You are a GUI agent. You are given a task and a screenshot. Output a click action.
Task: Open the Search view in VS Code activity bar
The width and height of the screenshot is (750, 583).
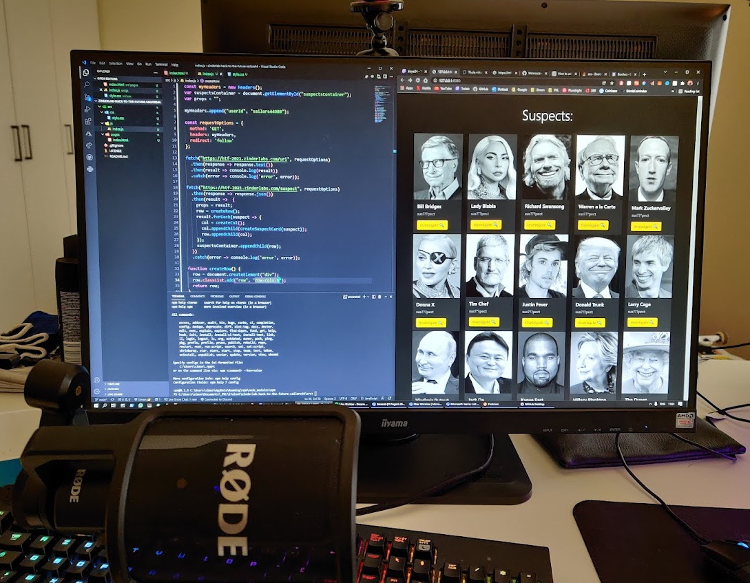tap(87, 85)
